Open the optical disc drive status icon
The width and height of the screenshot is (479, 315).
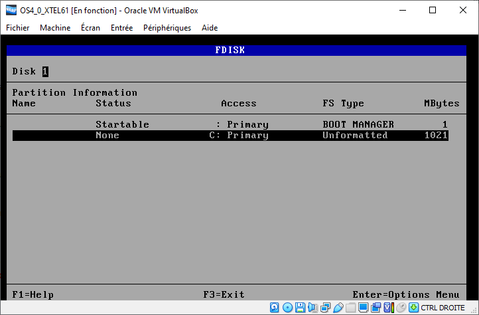(x=288, y=308)
